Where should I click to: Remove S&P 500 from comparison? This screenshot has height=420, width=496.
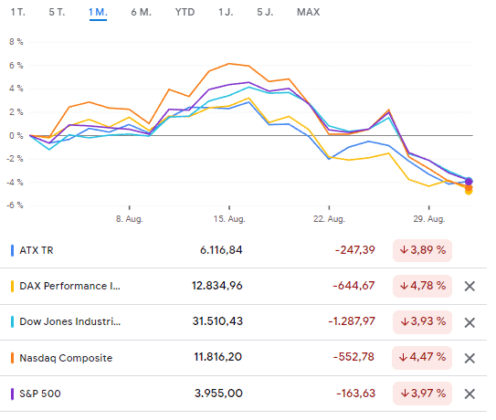470,394
